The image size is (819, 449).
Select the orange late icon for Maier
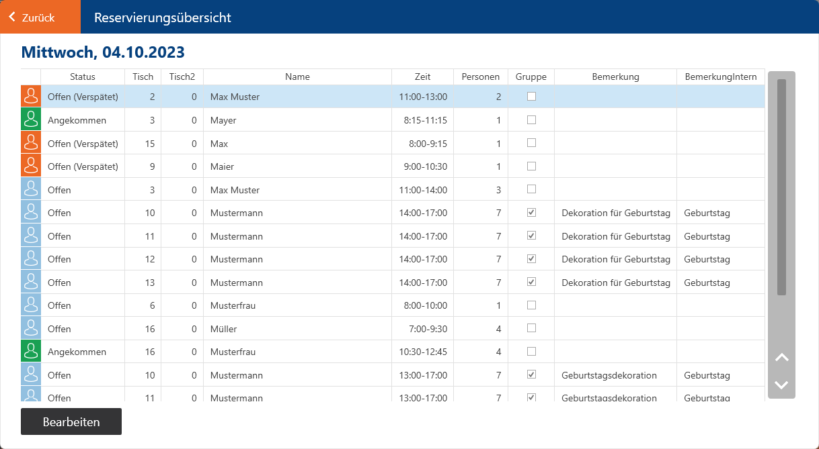(30, 166)
